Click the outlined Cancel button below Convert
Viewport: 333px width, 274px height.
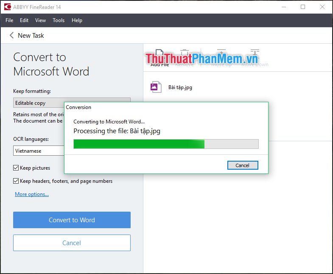pyautogui.click(x=72, y=243)
